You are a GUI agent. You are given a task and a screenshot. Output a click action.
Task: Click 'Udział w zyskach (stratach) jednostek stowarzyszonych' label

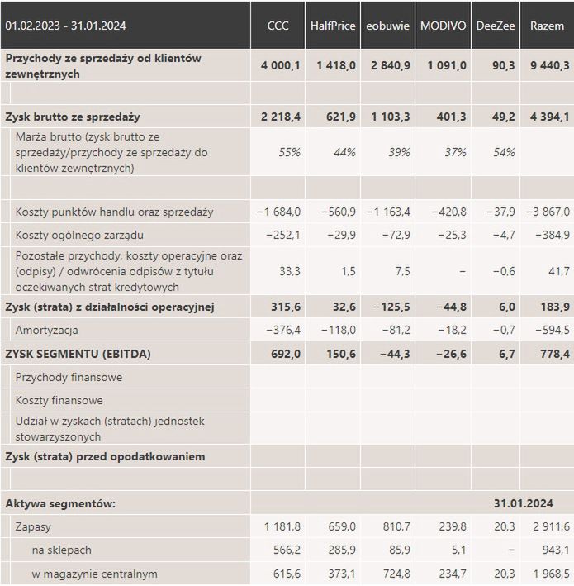coord(110,429)
